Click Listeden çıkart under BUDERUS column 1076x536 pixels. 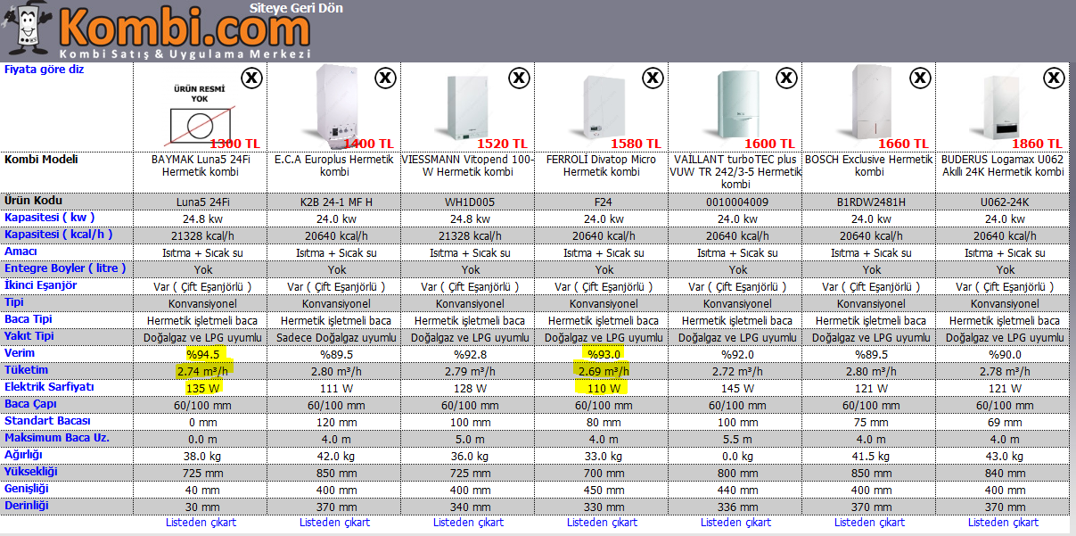pyautogui.click(x=1002, y=523)
